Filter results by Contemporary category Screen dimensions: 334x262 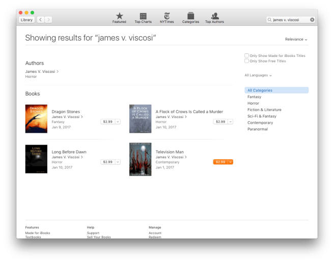click(260, 123)
